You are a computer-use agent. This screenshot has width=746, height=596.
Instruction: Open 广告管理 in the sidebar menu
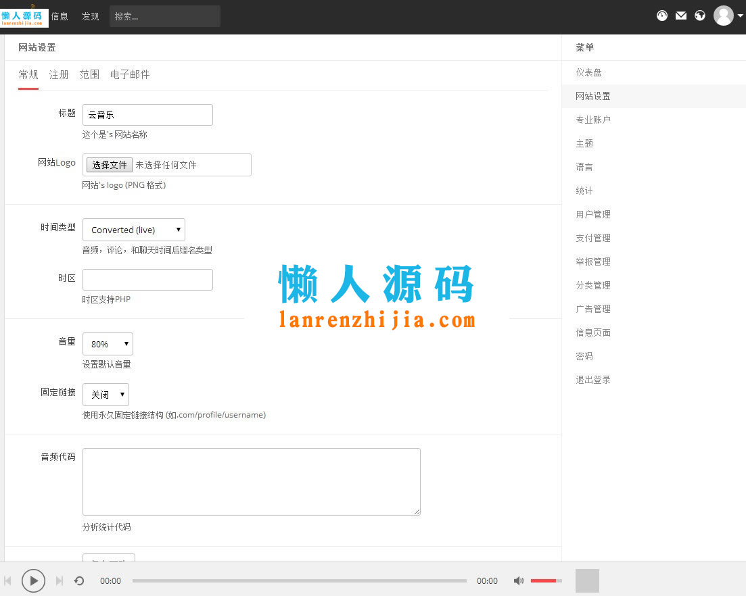tap(592, 309)
